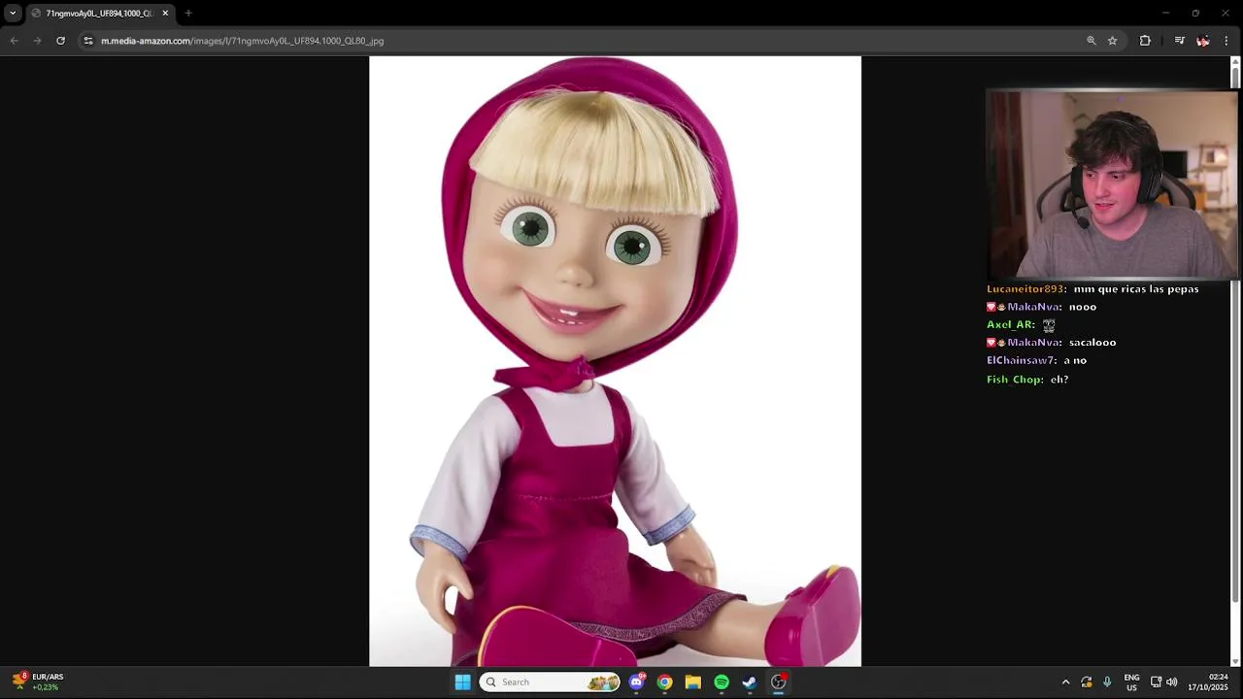Viewport: 1243px width, 699px height.
Task: Click the streamer webcam overlay
Action: point(1112,184)
